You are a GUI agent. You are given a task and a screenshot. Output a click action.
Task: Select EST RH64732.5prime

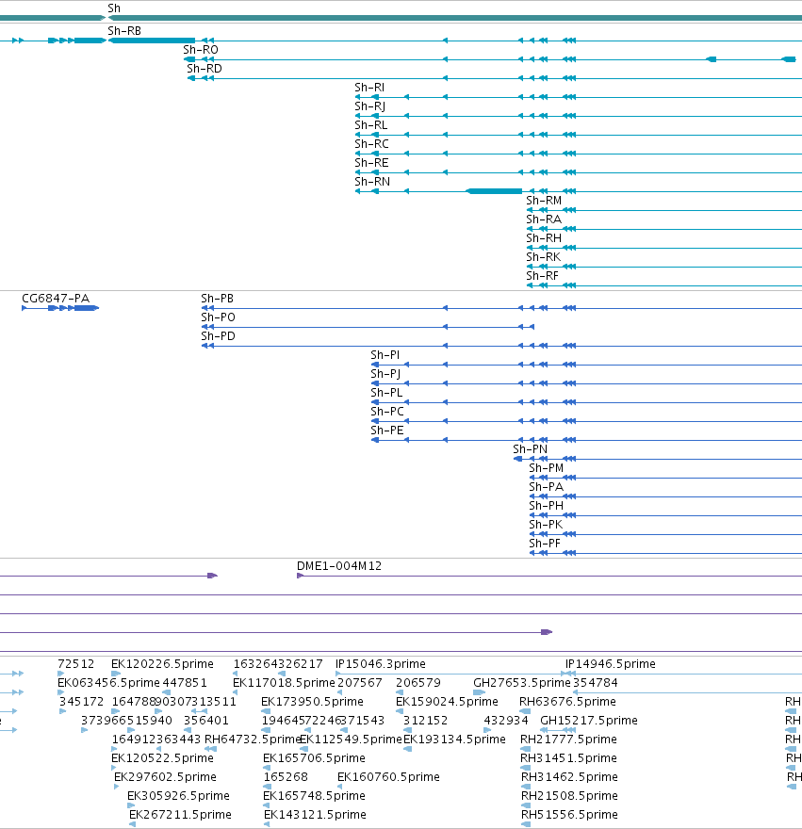tap(253, 740)
